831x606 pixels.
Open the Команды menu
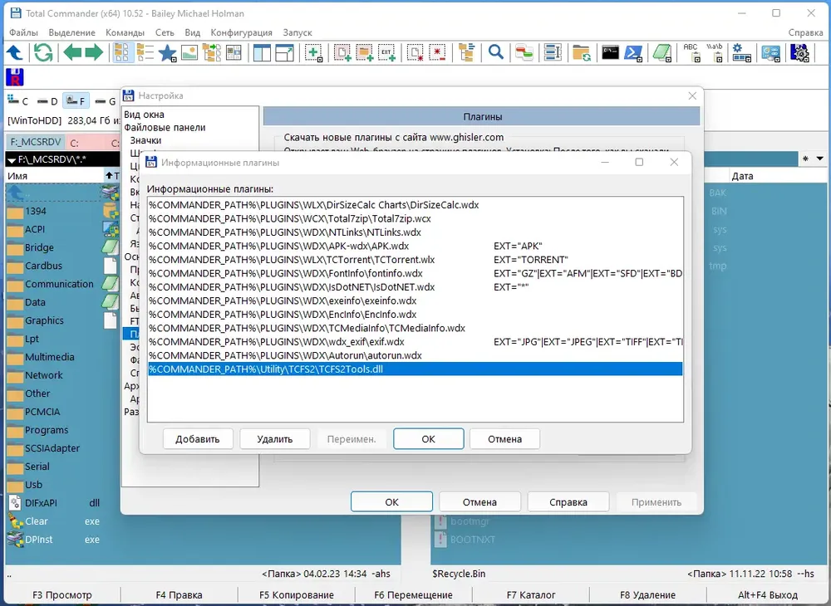pos(125,32)
